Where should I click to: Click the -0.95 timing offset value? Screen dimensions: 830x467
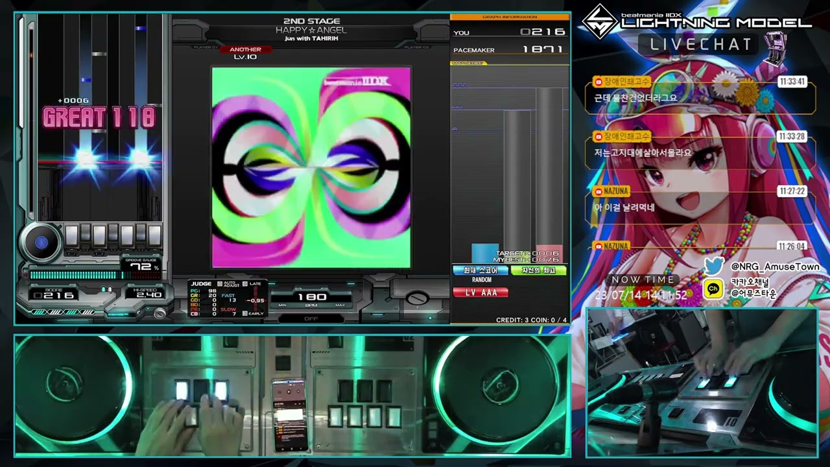pyautogui.click(x=255, y=300)
